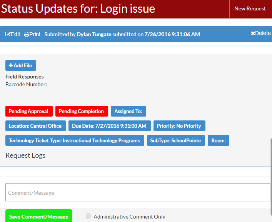Click the Edit link in the blue bar
The image size is (272, 222).
point(15,34)
